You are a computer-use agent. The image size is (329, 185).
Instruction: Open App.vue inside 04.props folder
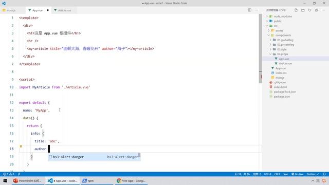coord(284,59)
